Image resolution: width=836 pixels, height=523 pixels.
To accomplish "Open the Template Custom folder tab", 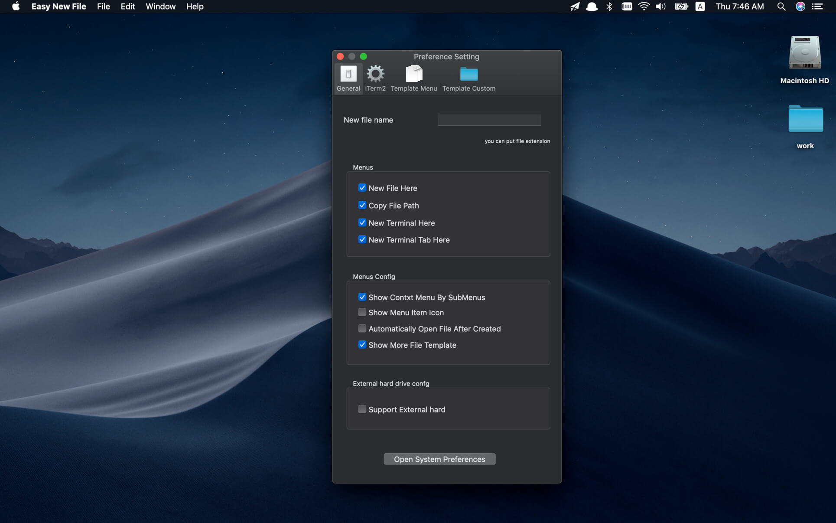I will [468, 74].
